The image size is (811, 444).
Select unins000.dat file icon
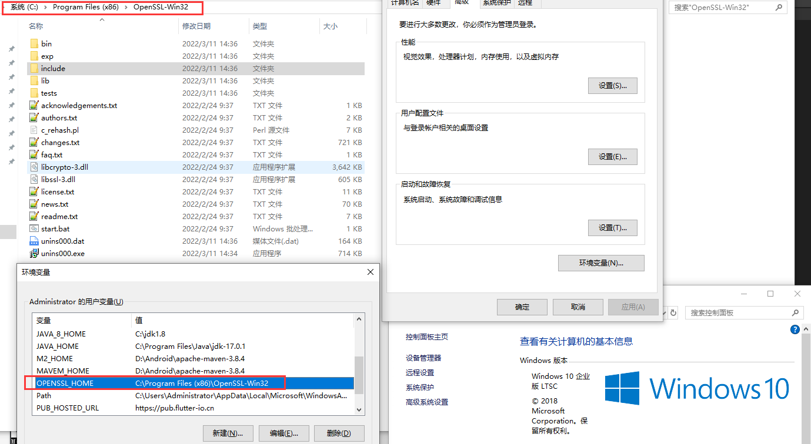tap(34, 241)
